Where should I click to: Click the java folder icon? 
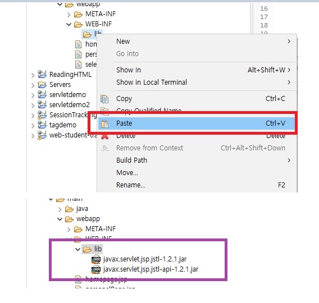pyautogui.click(x=70, y=209)
